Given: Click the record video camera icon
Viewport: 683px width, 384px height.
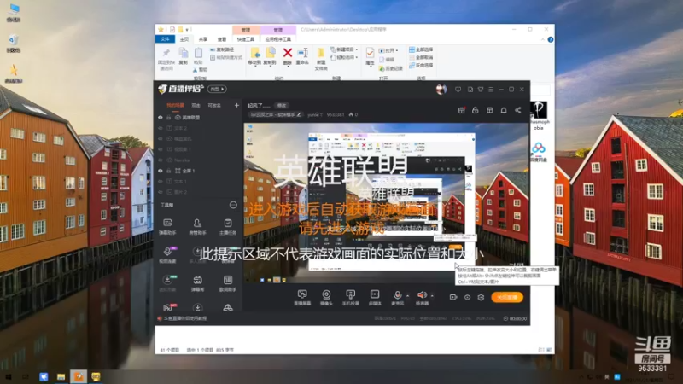Looking at the screenshot, I should pos(453,297).
